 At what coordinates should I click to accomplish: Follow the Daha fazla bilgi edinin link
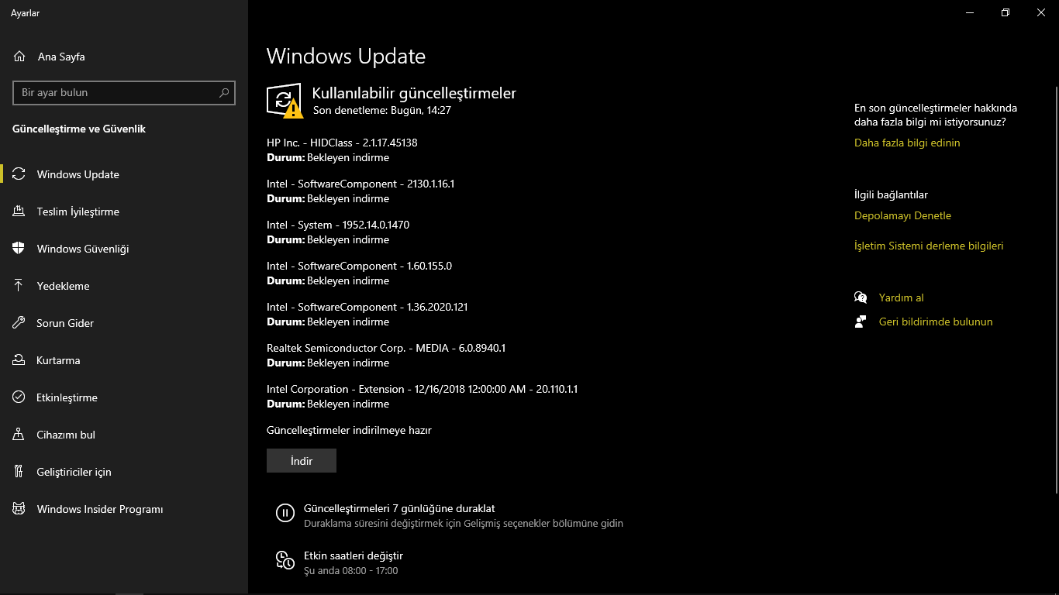tap(907, 143)
